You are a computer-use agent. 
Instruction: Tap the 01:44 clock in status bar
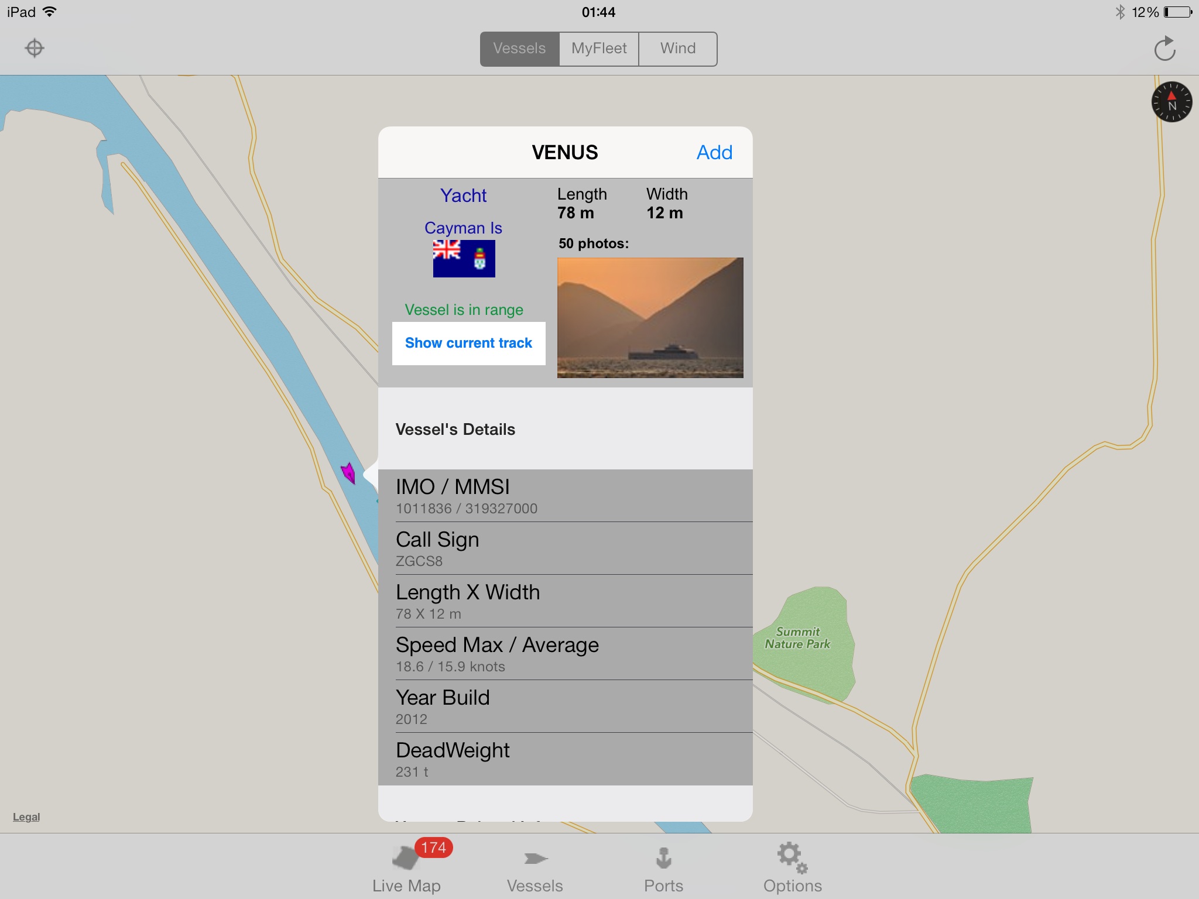[598, 12]
